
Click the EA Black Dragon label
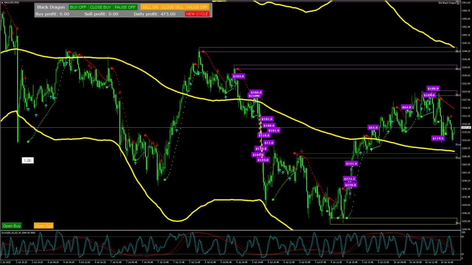click(x=447, y=3)
